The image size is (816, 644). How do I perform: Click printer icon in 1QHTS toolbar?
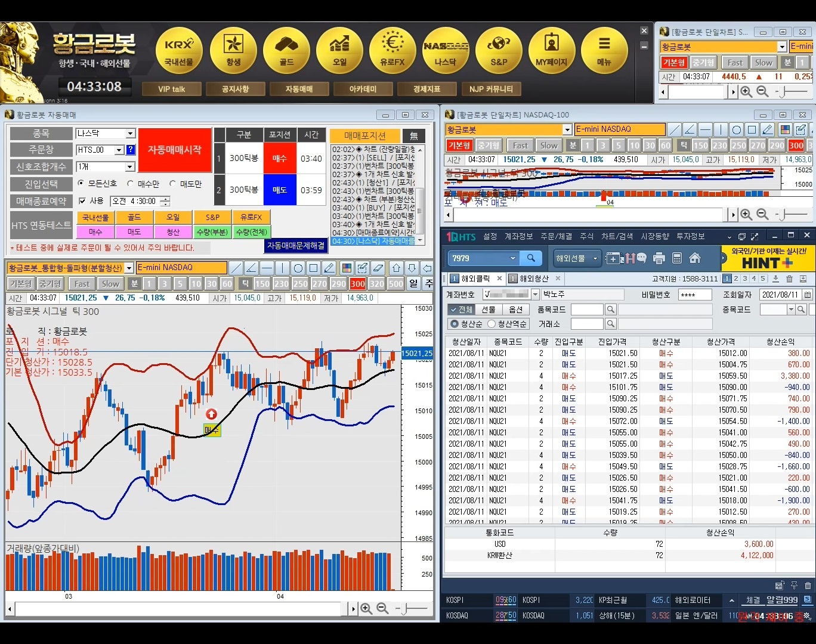pyautogui.click(x=659, y=258)
